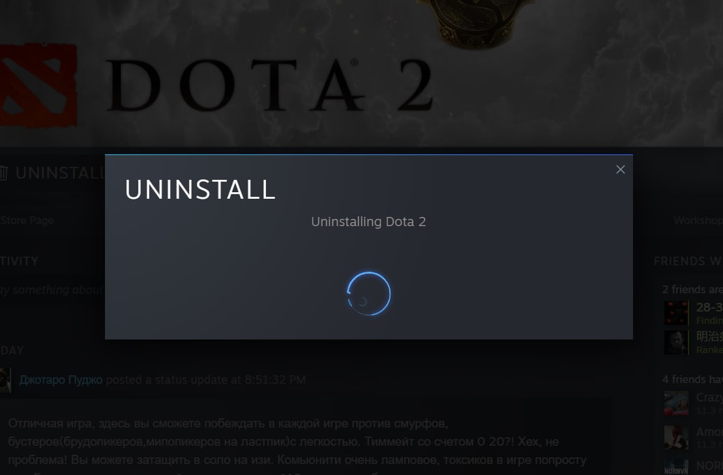Screen dimensions: 723x475
Task: Open the avatar of friend Amo
Action: point(676,437)
